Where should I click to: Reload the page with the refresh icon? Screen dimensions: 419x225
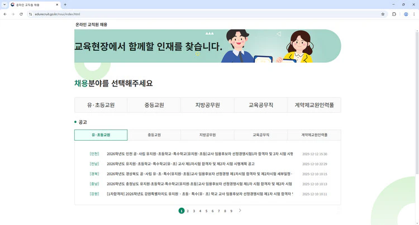pyautogui.click(x=21, y=14)
